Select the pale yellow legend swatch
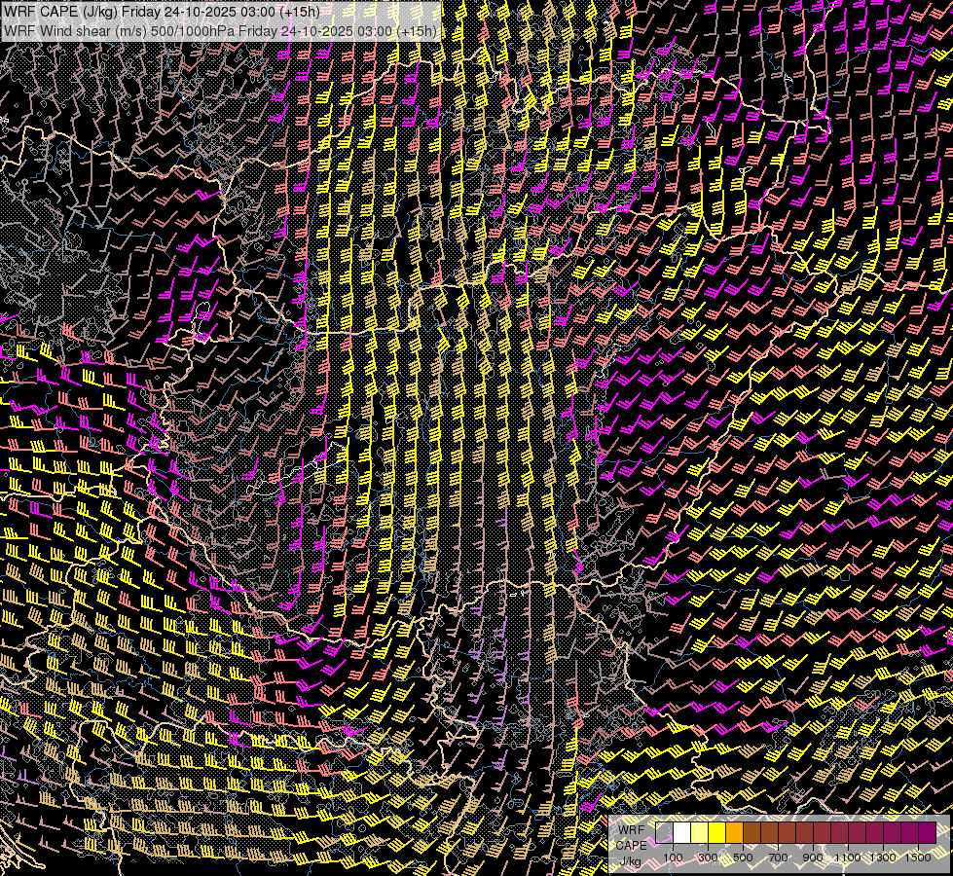The width and height of the screenshot is (953, 876). [700, 832]
